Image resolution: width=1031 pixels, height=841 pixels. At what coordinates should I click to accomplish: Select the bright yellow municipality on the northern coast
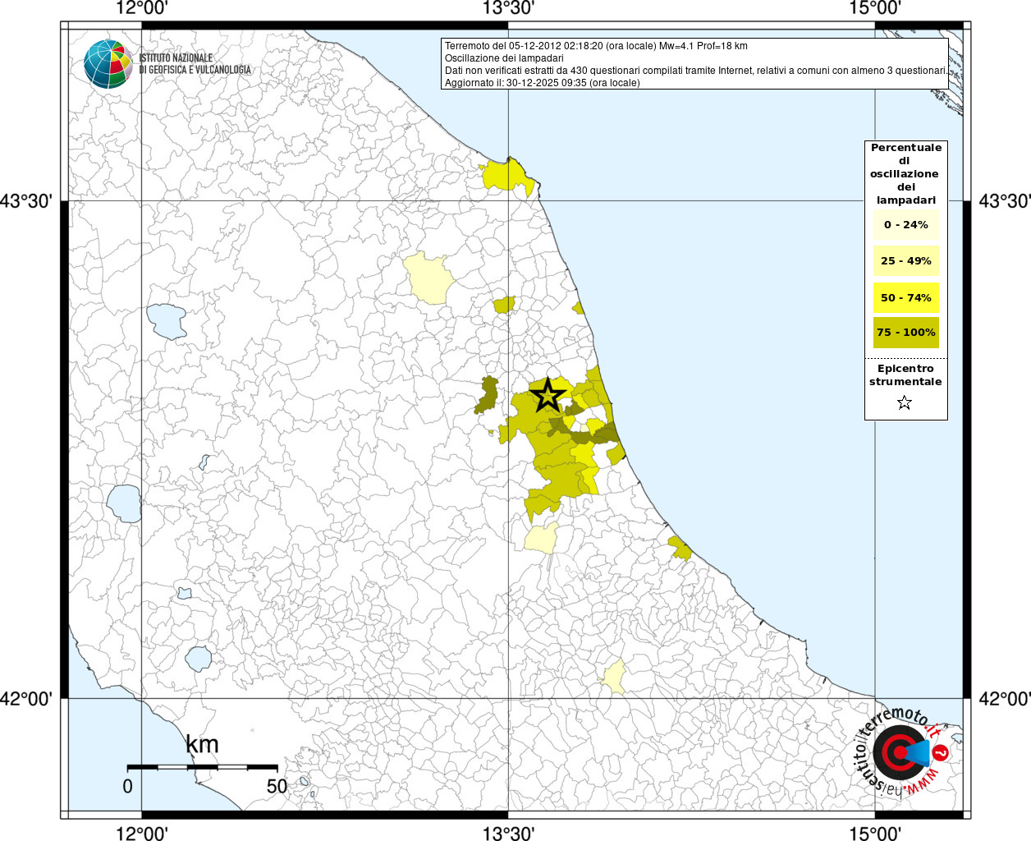click(x=508, y=177)
